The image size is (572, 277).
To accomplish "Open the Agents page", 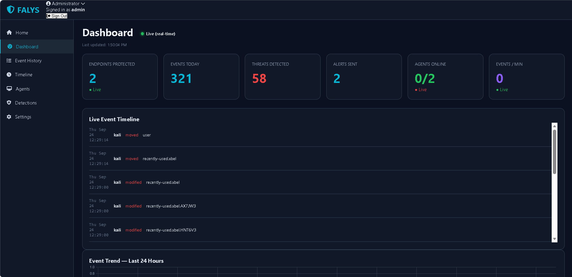I will (x=37, y=89).
